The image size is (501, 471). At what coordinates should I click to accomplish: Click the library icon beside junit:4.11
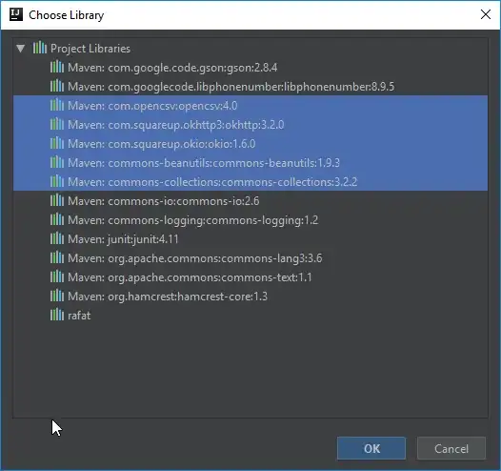pyautogui.click(x=57, y=238)
